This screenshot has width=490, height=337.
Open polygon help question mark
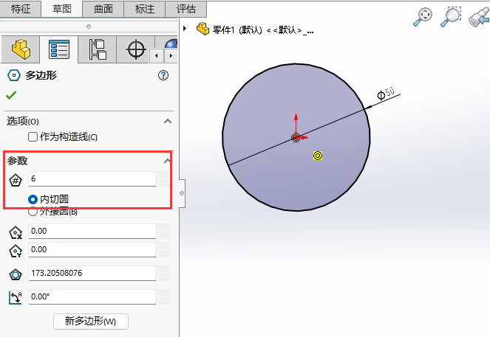coord(163,75)
